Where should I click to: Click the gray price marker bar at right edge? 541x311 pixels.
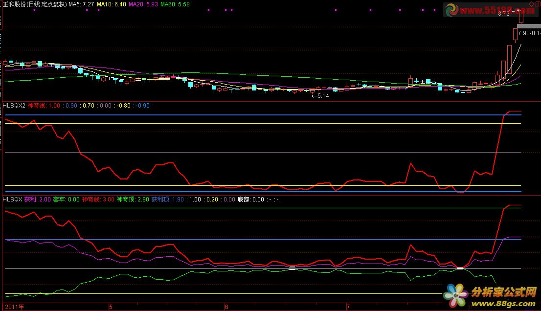pos(529,26)
